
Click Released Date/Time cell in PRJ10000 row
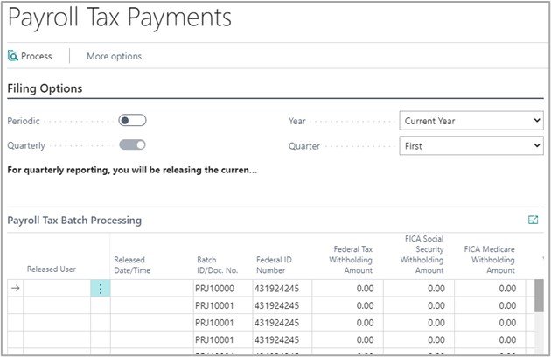coord(152,289)
